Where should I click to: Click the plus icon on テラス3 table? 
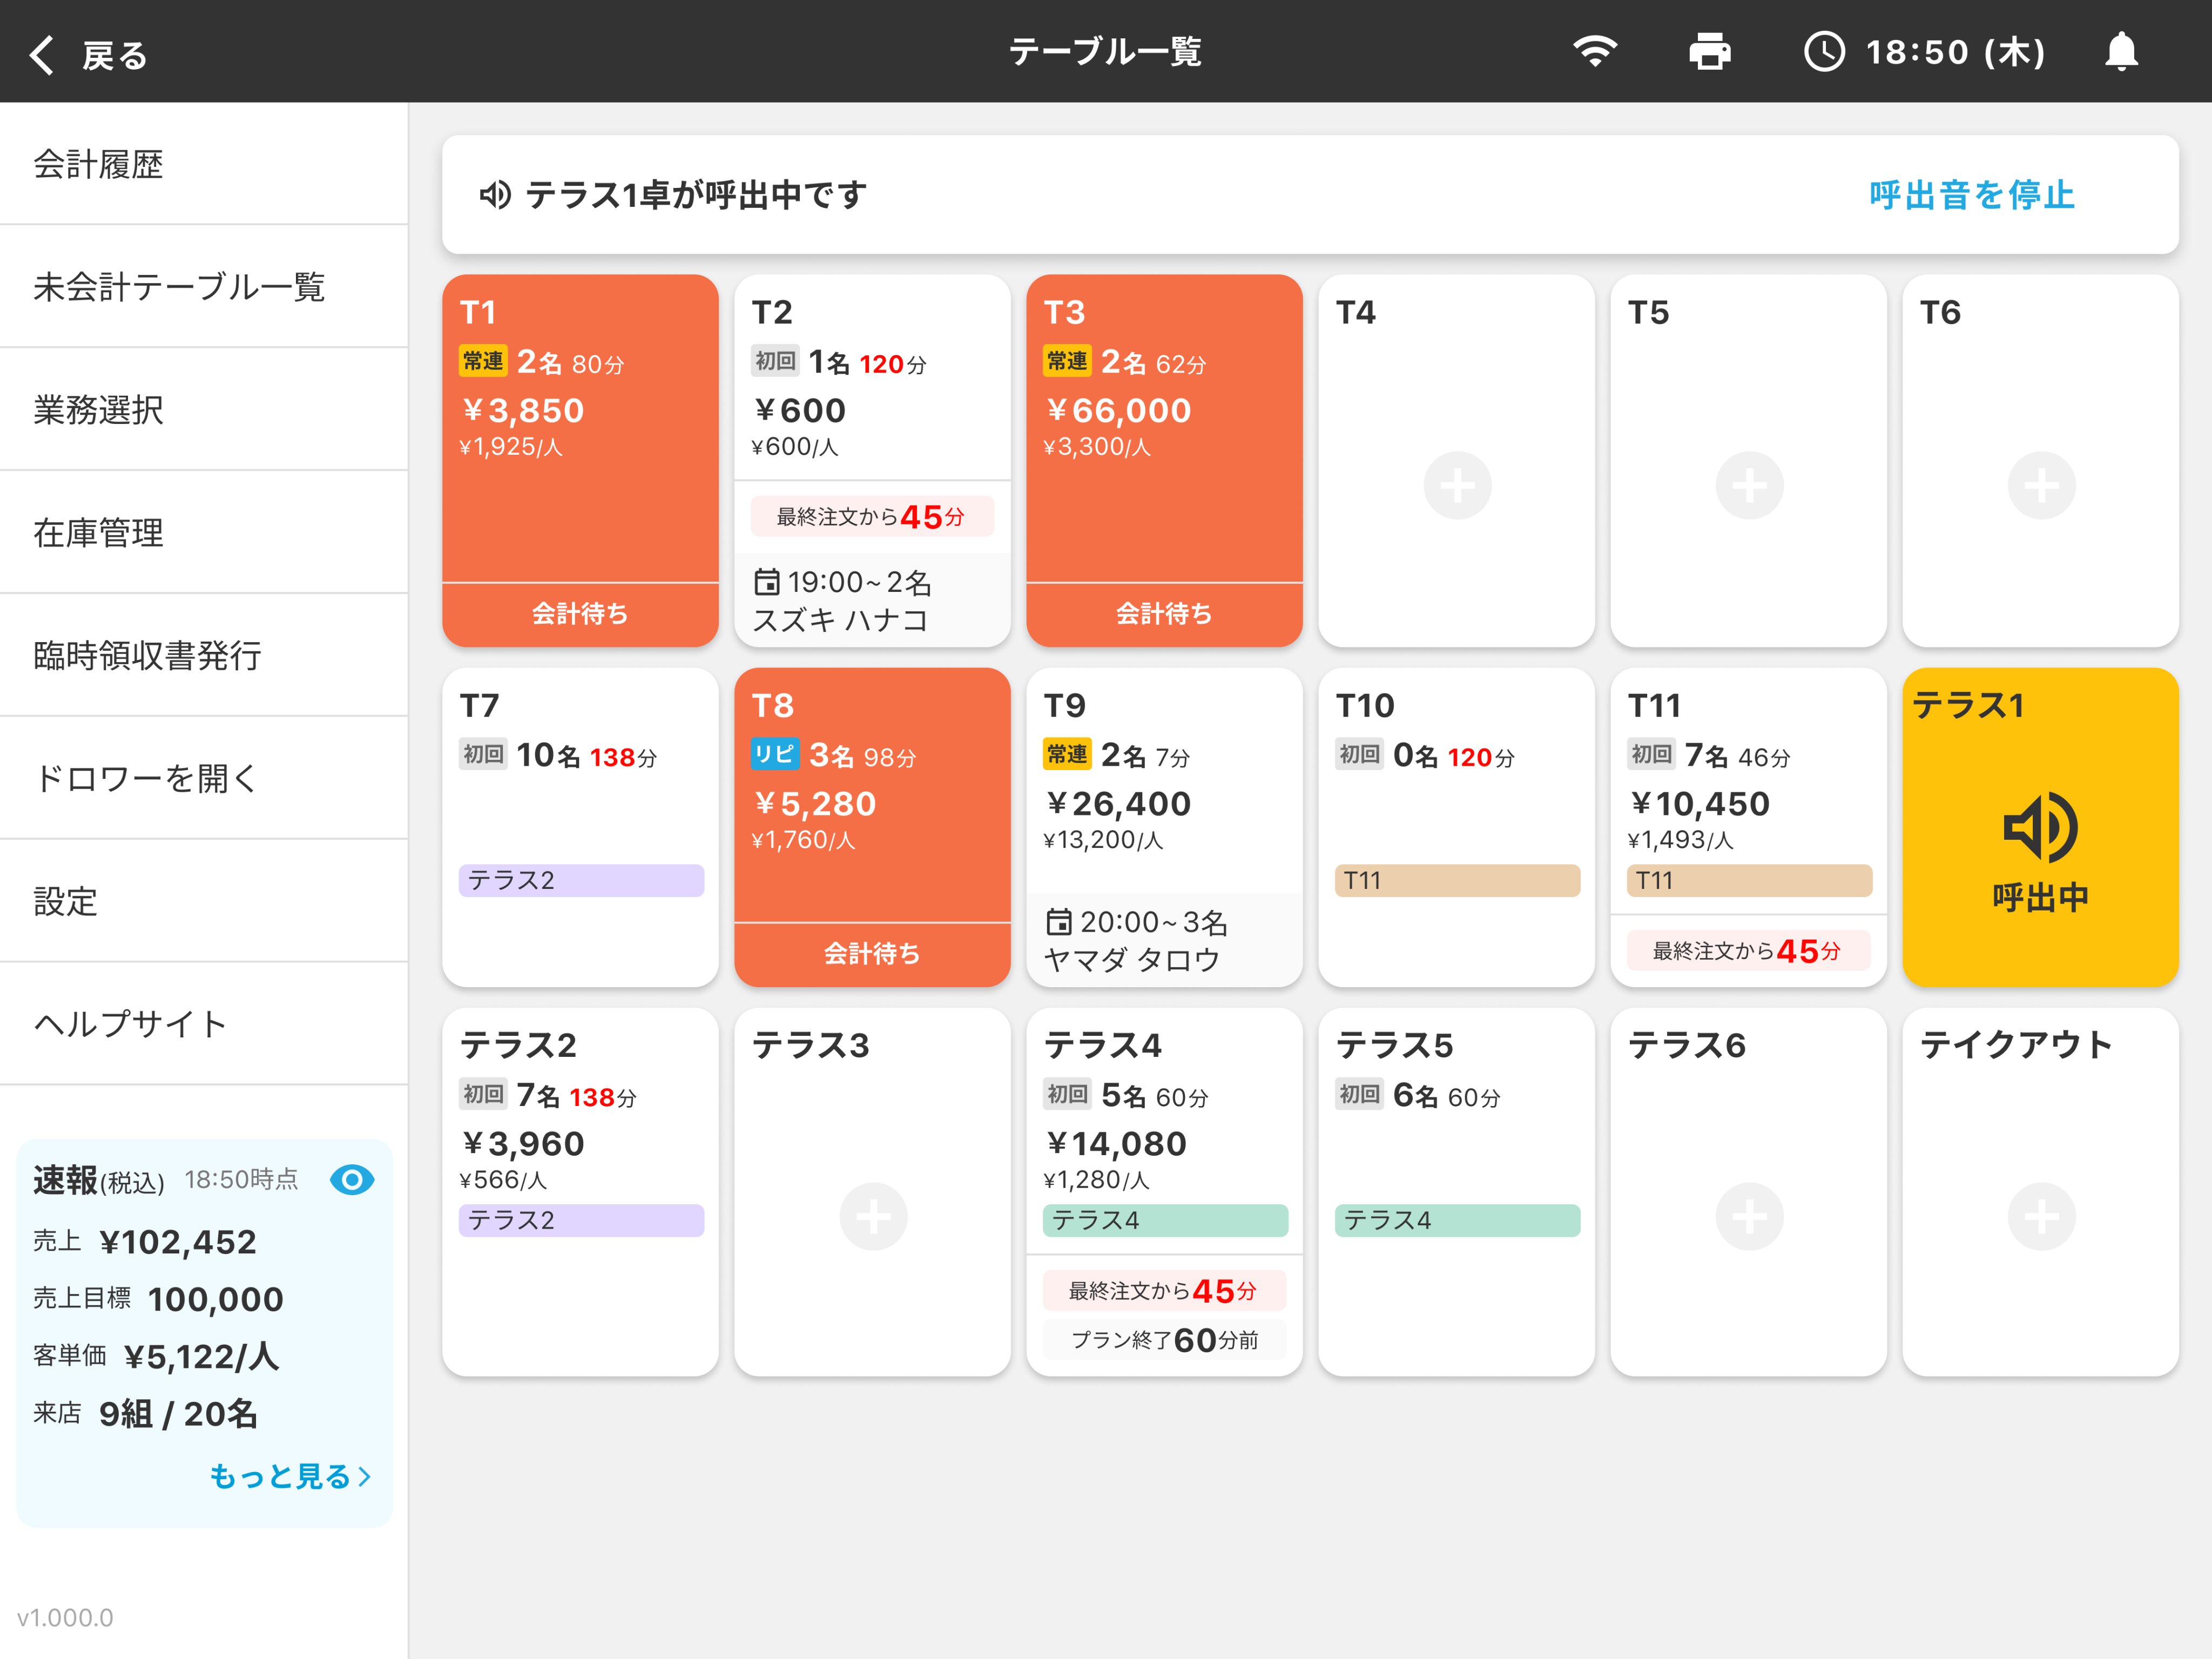(872, 1216)
